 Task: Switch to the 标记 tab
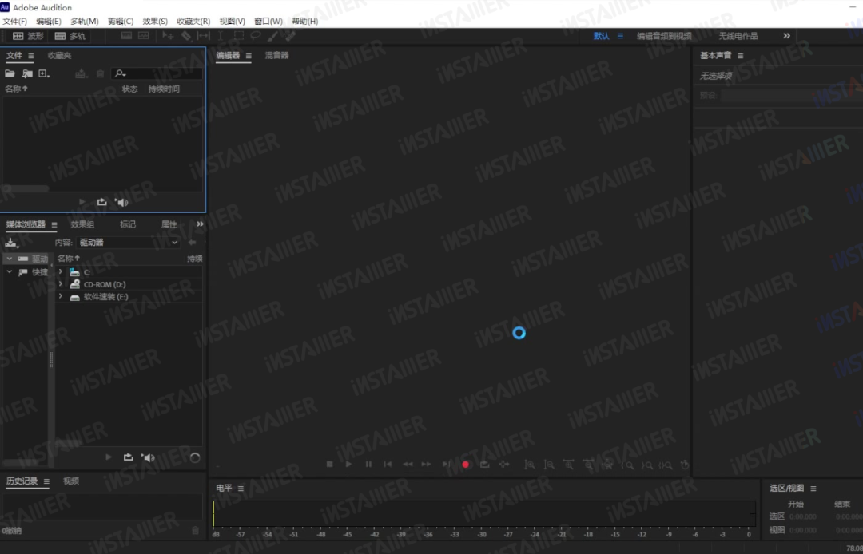[128, 224]
